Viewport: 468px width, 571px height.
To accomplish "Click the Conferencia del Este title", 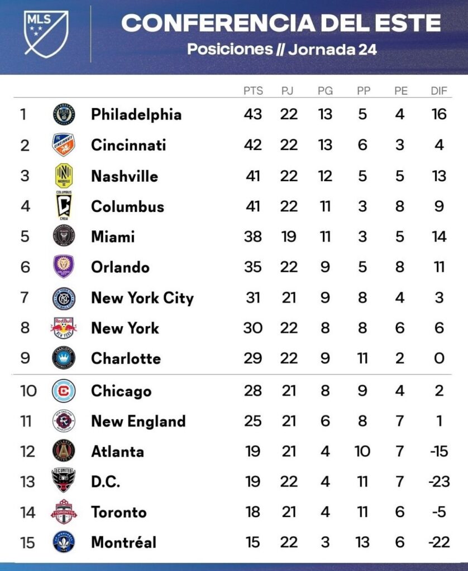I will (x=281, y=23).
